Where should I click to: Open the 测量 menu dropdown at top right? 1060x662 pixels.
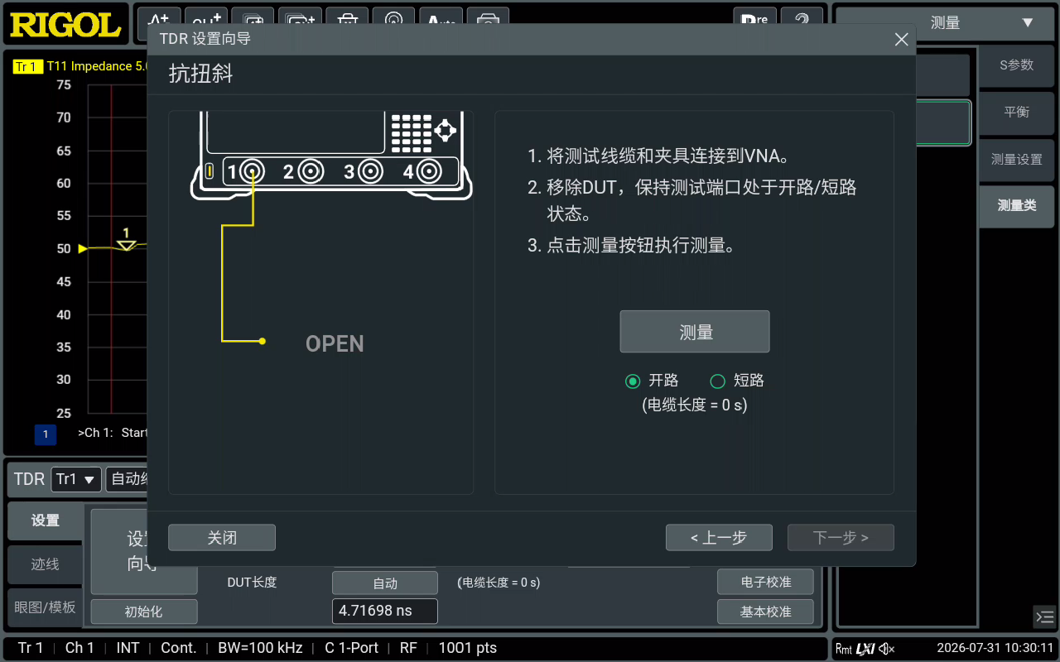tap(946, 23)
